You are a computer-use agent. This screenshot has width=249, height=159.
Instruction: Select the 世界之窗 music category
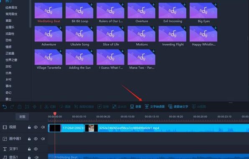click(11, 60)
